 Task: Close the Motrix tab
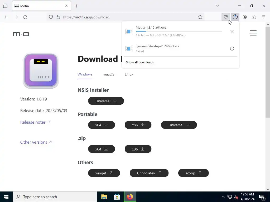click(66, 6)
